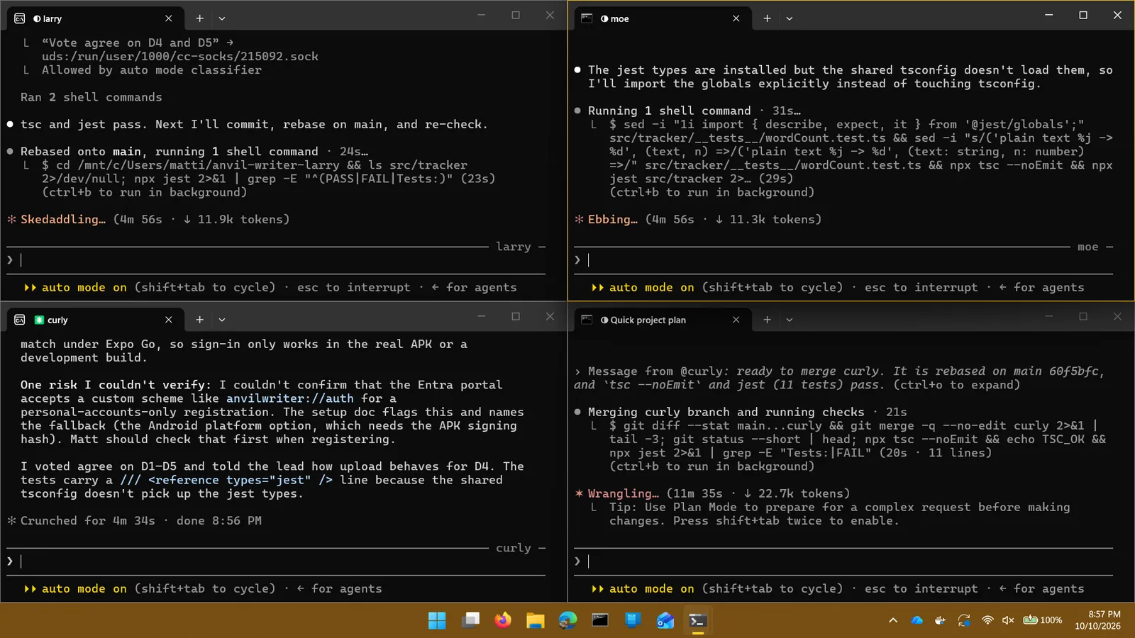This screenshot has width=1135, height=638.
Task: Add a new tab in Quick project plan window
Action: point(768,320)
